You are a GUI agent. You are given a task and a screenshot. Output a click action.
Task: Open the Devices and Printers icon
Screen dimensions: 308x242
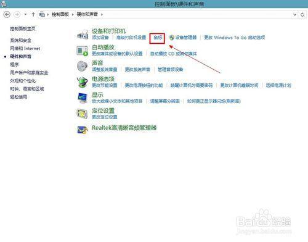tap(83, 35)
